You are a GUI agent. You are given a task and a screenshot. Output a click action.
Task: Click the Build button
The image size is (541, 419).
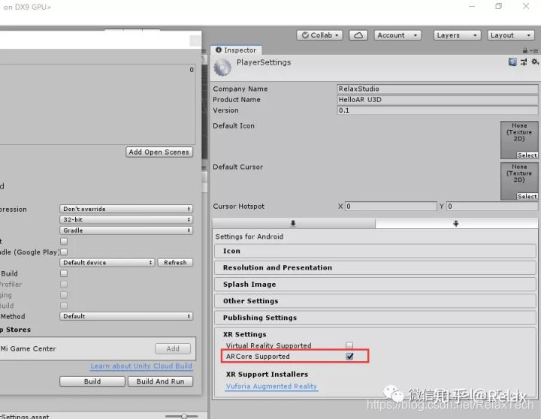click(92, 381)
